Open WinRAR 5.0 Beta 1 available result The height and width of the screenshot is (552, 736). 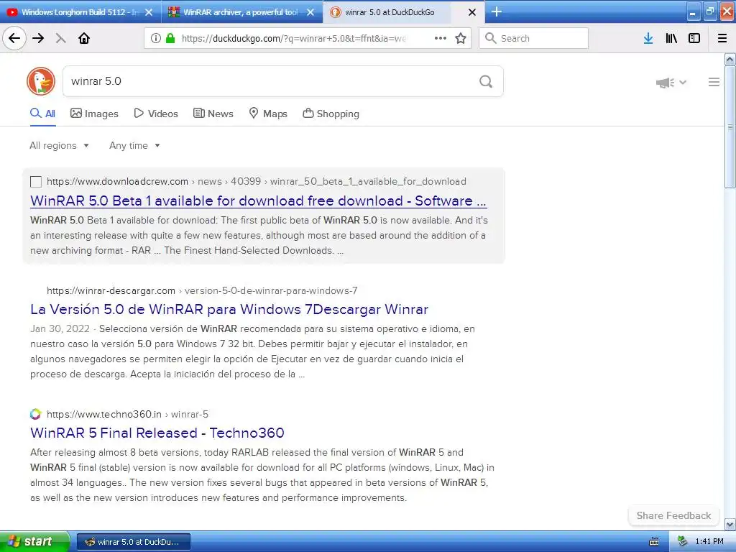[258, 201]
